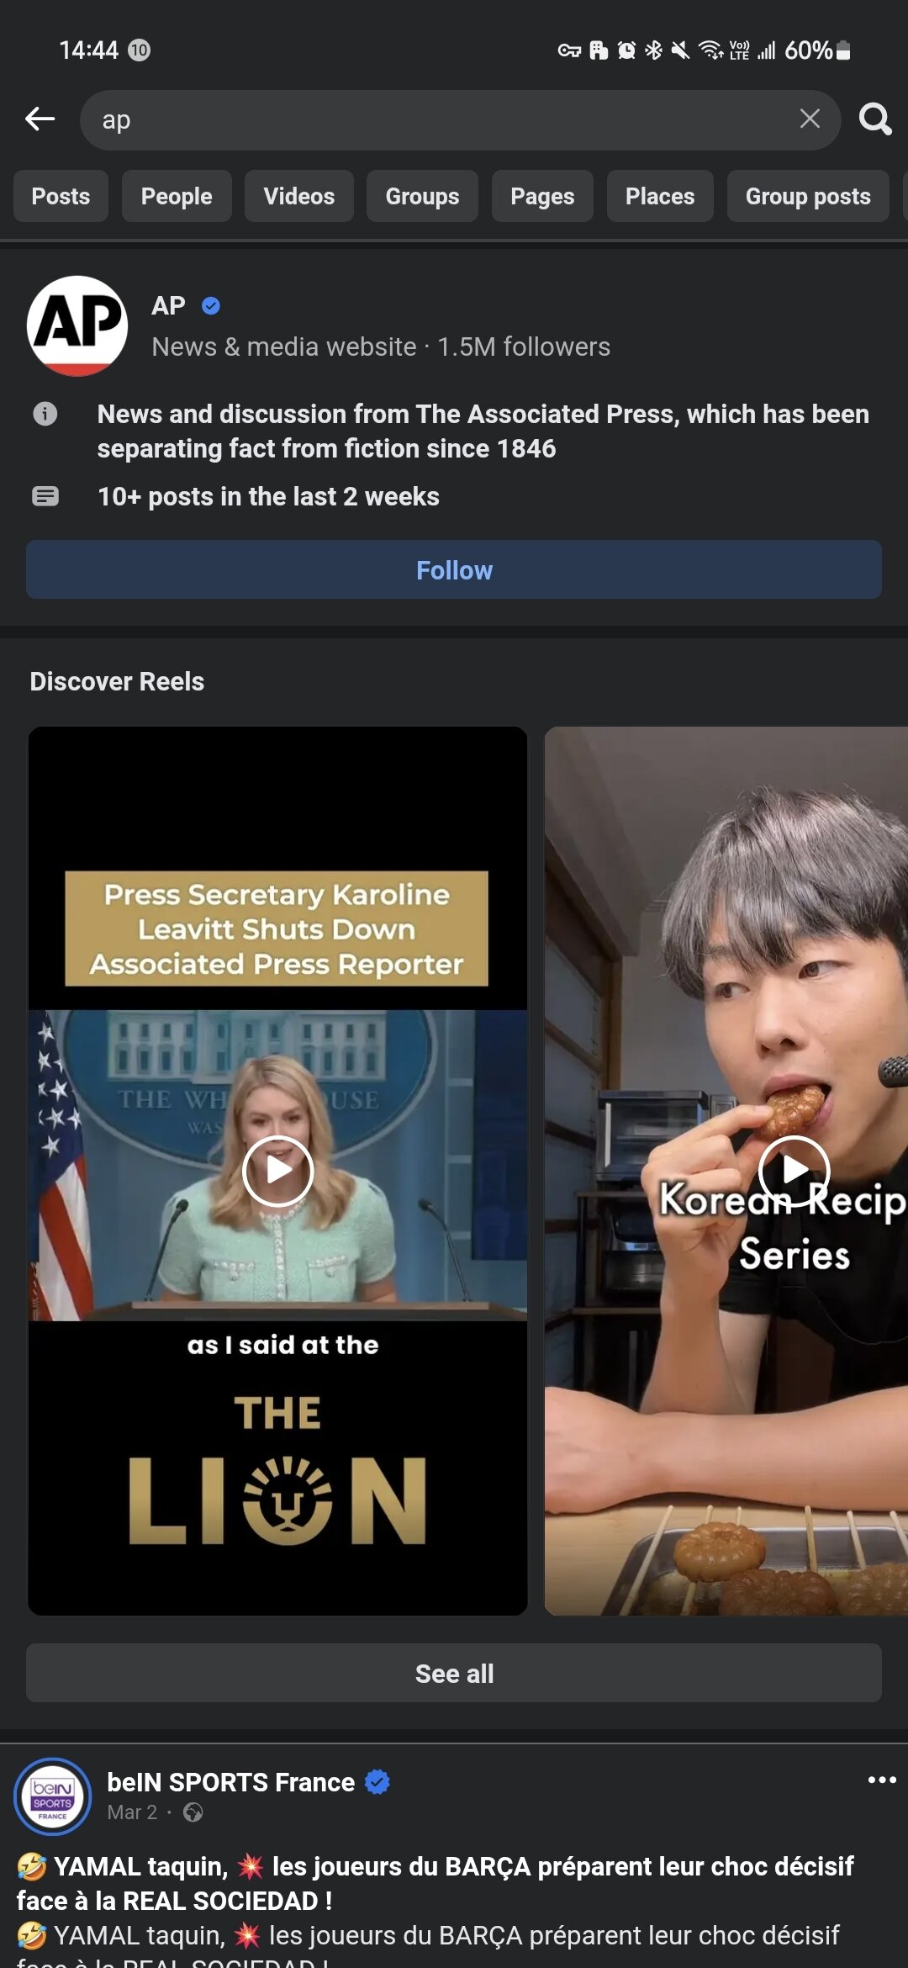The height and width of the screenshot is (1968, 908).
Task: Tap '10+ posts in the last 2 weeks'
Action: [x=268, y=496]
